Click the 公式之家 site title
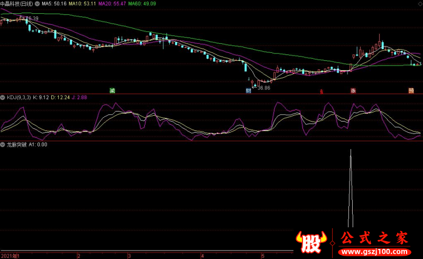Image resolution: width=423 pixels, height=259 pixels. point(374,238)
